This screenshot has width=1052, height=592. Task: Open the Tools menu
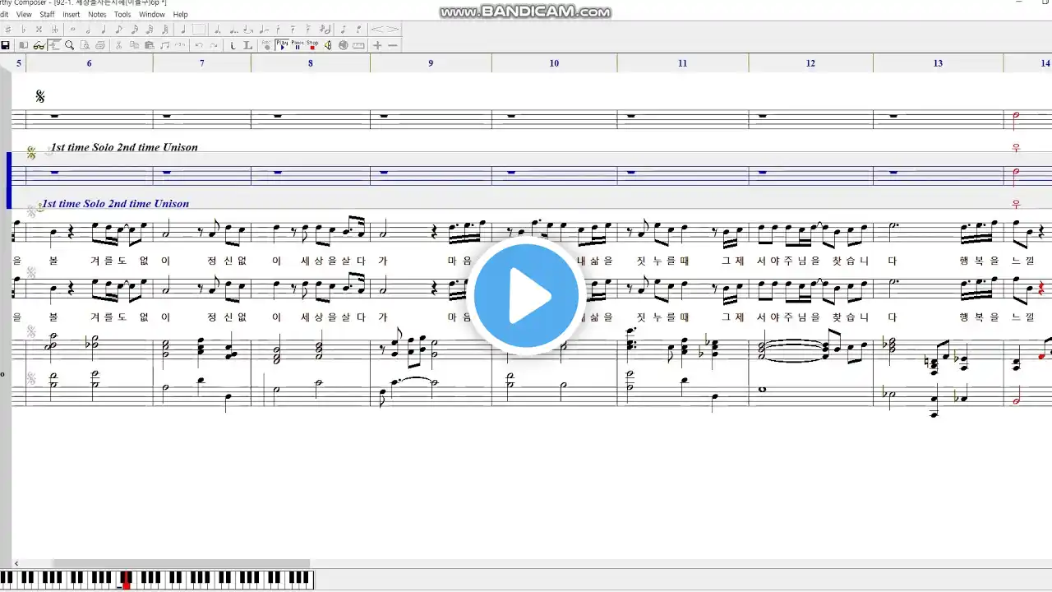tap(122, 14)
